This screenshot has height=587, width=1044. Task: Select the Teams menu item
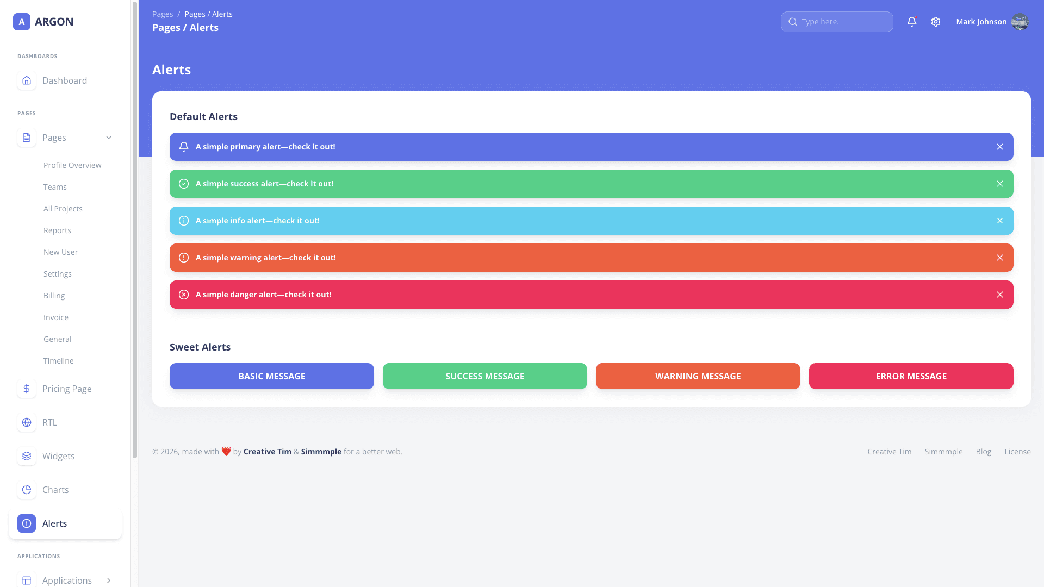(55, 186)
